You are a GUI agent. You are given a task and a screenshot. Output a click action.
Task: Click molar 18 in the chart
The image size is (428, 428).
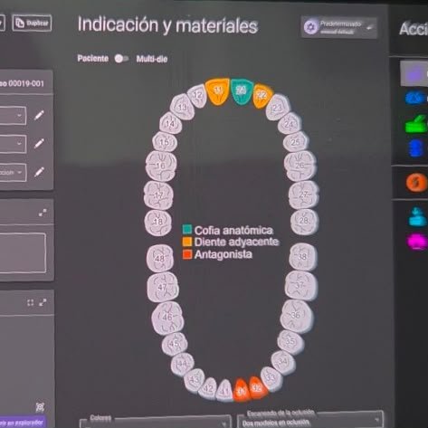[x=158, y=223]
